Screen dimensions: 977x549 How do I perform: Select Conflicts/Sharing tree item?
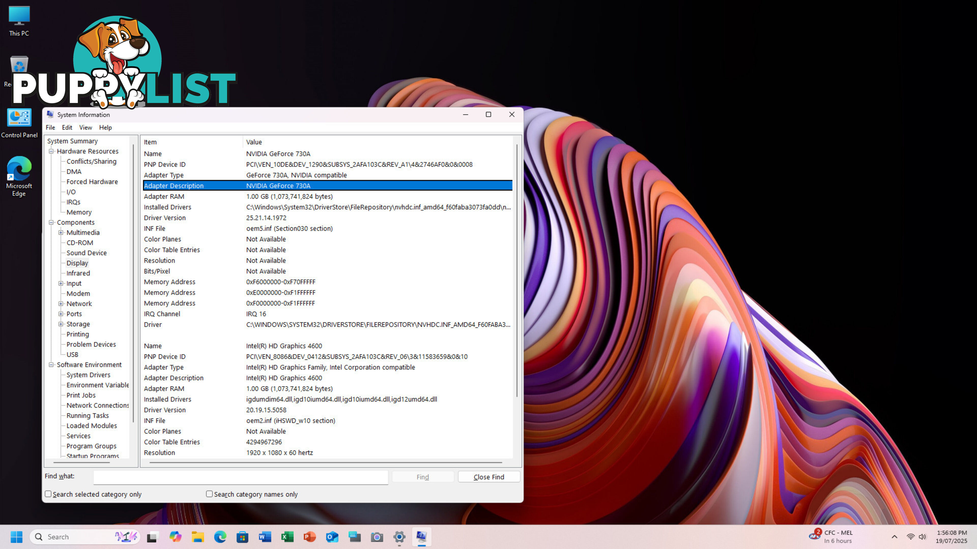pos(91,161)
